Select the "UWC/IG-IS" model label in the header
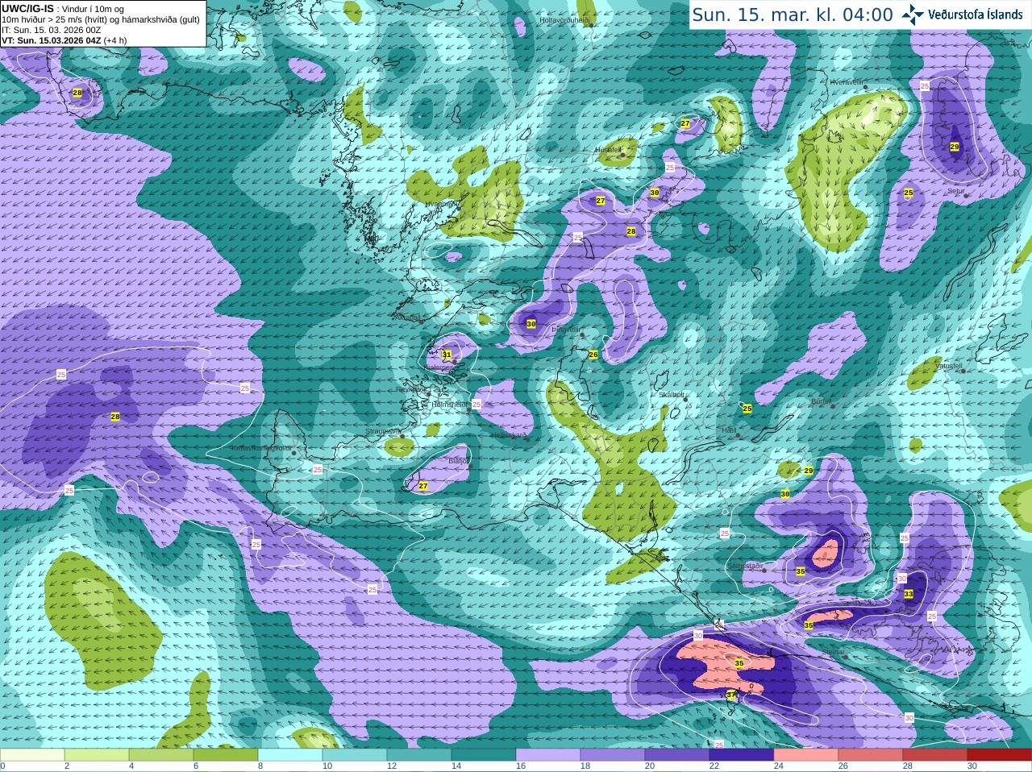Screen dimensions: 1032x772 coord(28,8)
